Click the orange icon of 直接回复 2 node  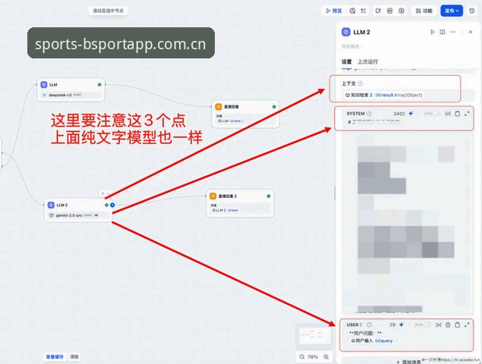tap(213, 196)
